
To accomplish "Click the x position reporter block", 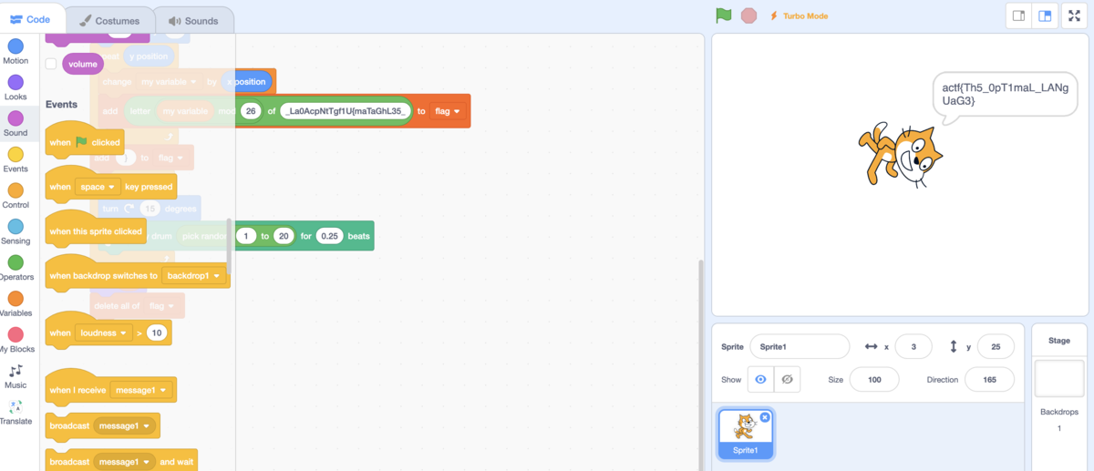I will tap(249, 81).
